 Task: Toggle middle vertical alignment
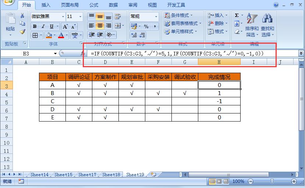click(x=100, y=16)
